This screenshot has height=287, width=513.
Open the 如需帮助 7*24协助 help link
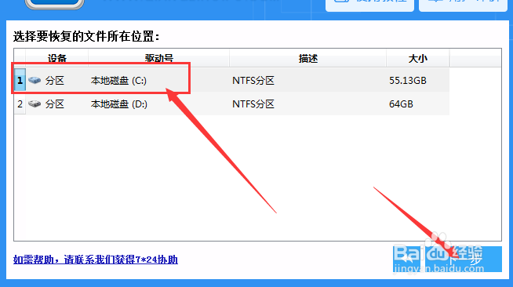point(96,260)
